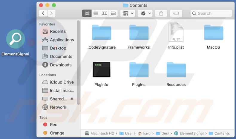Viewport: 236px width, 139px height.
Task: Click the Search field
Action: [211, 13]
